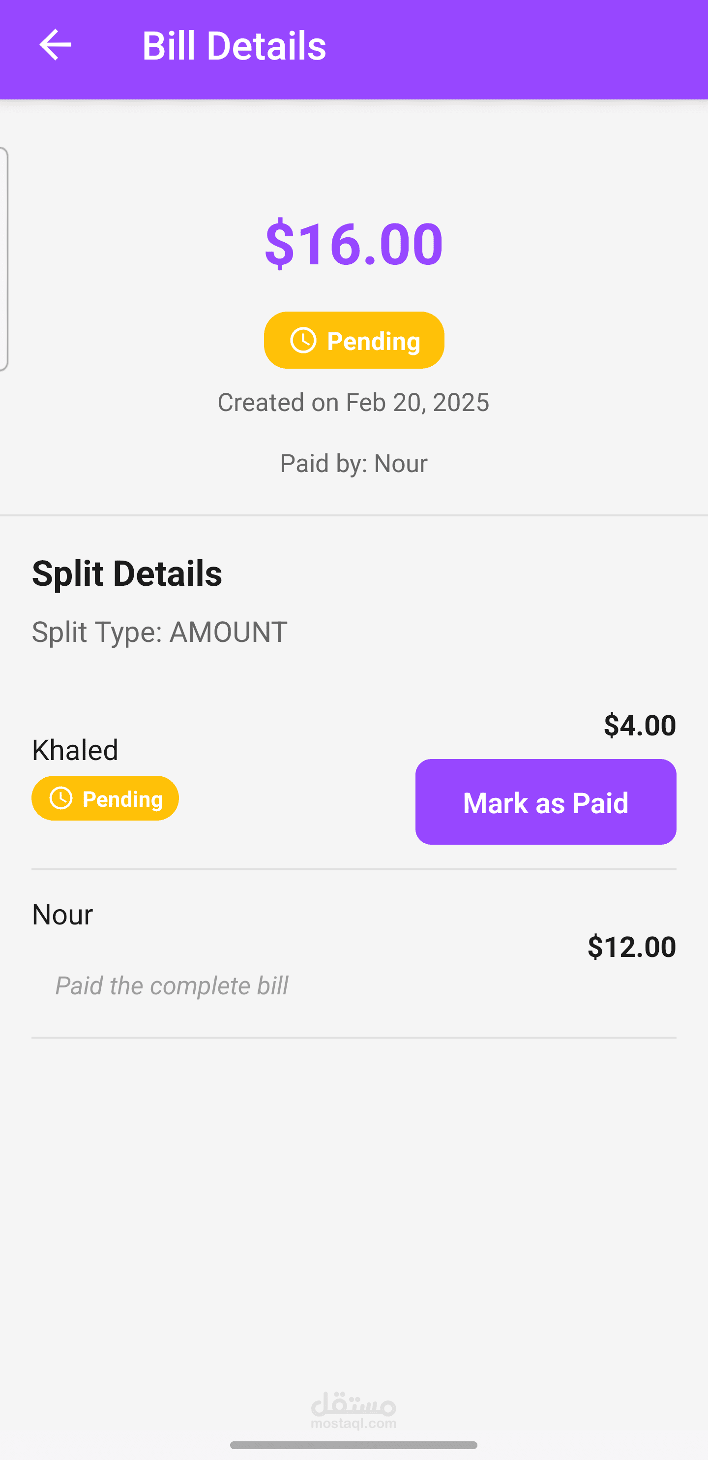Click the clock icon in Khaled's Pending badge
708x1460 pixels.
(x=61, y=798)
